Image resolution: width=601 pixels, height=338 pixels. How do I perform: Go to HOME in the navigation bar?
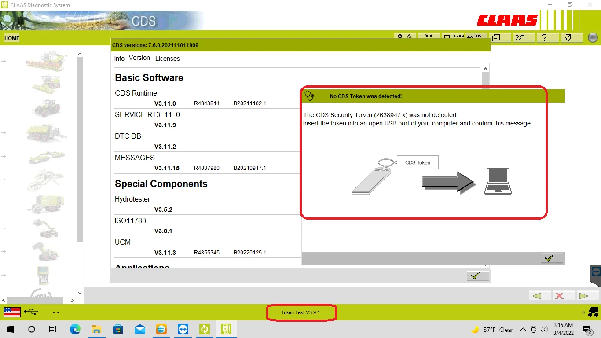[x=12, y=38]
